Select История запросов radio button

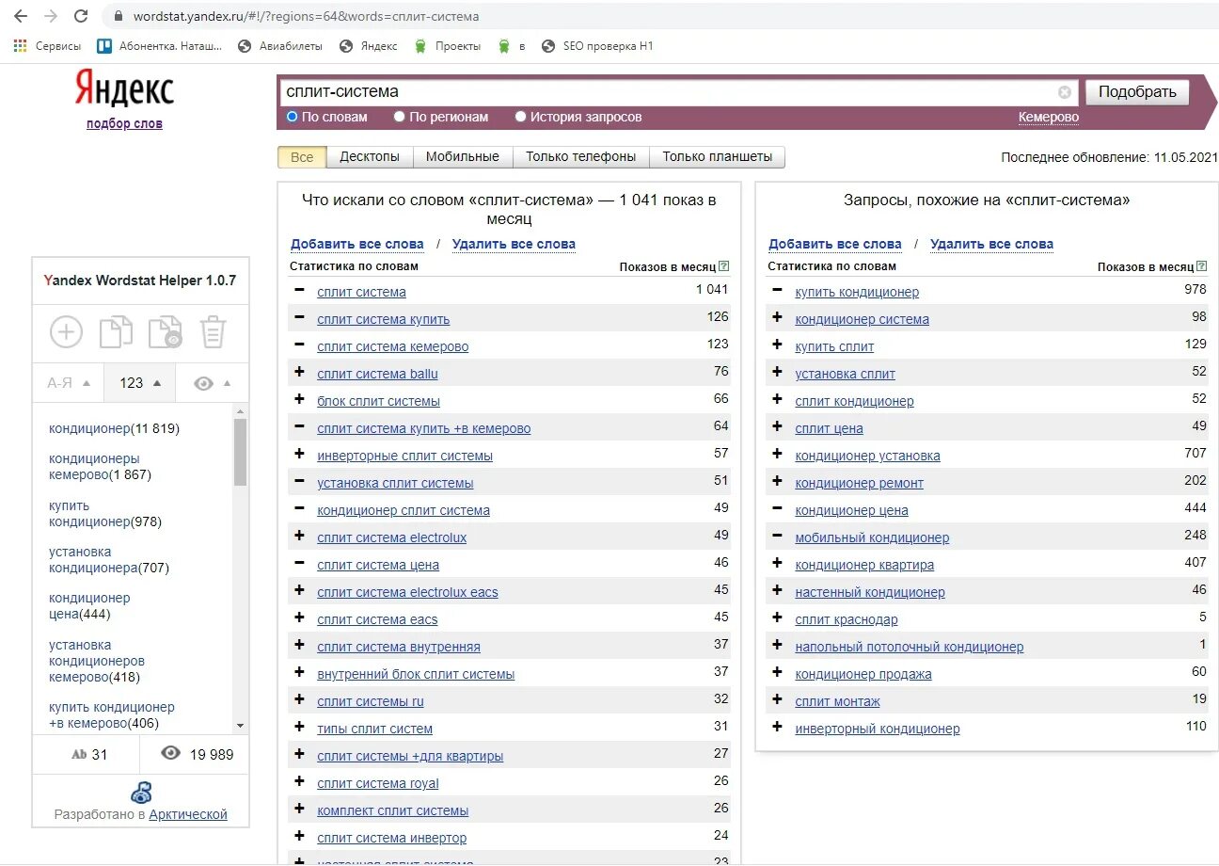point(520,117)
